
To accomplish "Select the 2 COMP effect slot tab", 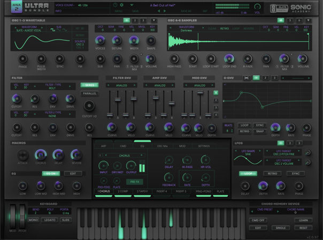I will (122, 191).
